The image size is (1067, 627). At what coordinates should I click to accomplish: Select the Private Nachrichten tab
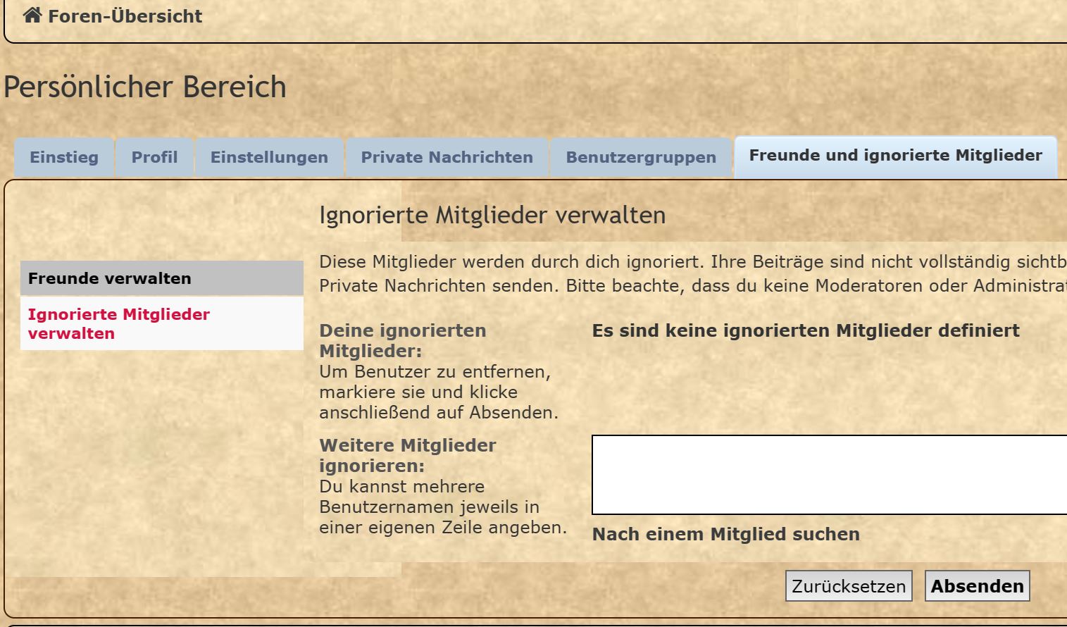pos(447,157)
